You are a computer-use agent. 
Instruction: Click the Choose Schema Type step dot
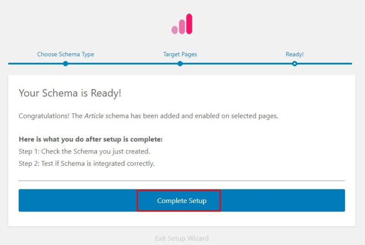65,64
